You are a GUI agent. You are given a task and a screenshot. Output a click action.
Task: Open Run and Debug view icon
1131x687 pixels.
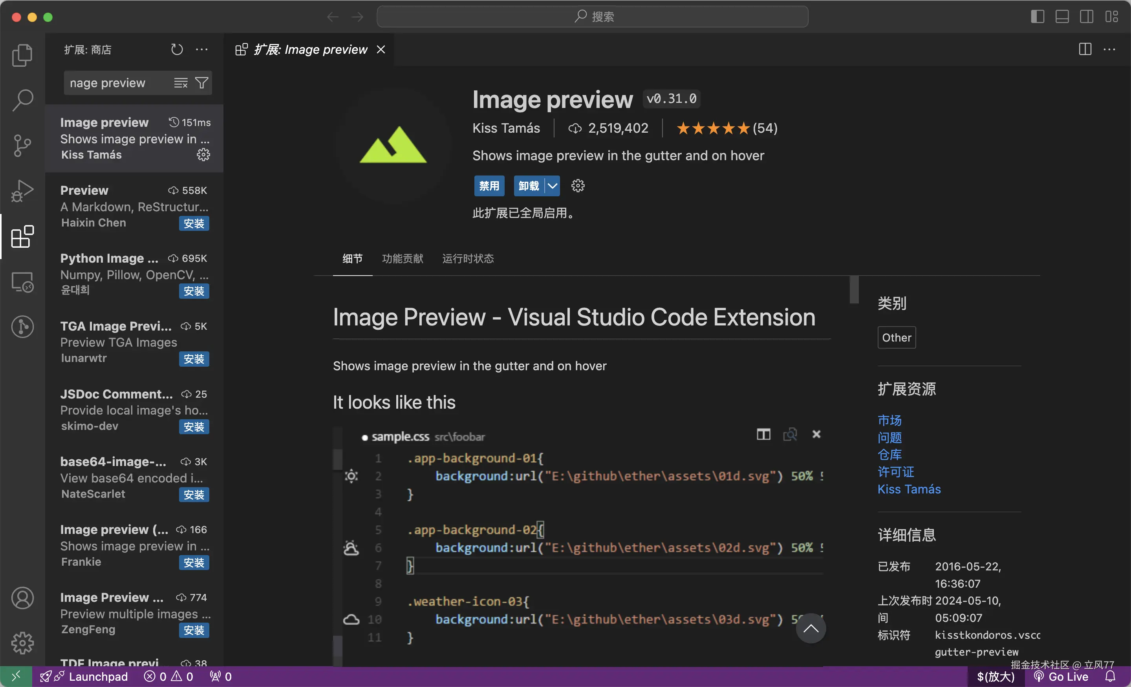coord(22,190)
